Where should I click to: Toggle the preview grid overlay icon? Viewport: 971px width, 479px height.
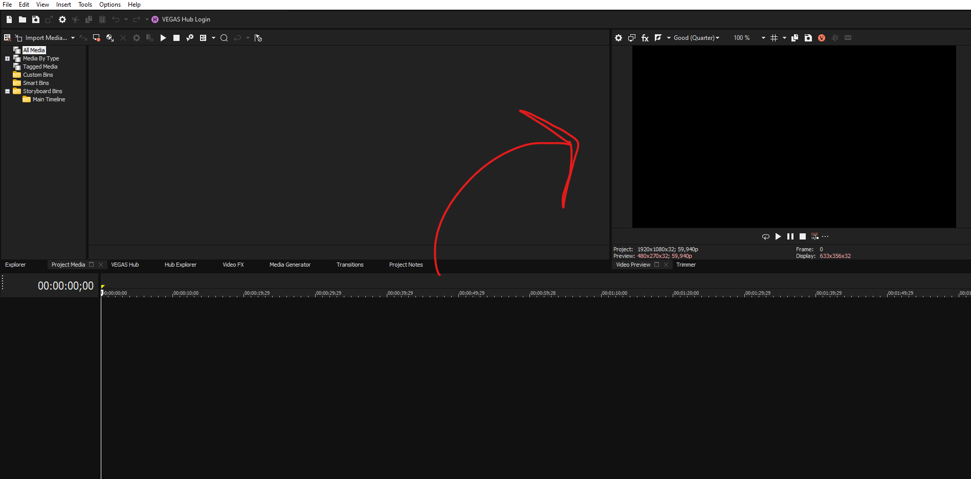click(x=774, y=38)
